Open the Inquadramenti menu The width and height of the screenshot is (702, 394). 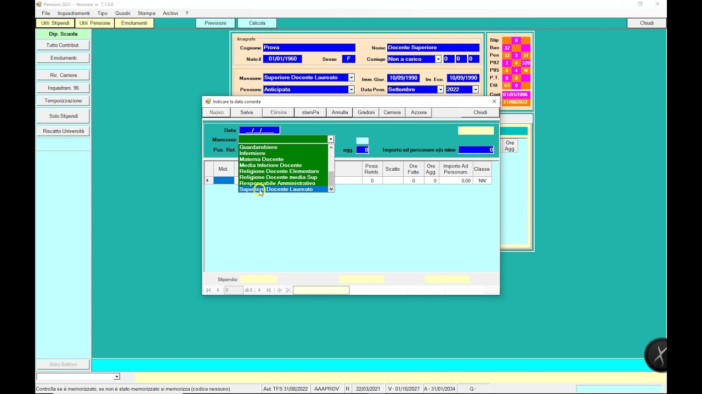click(73, 13)
